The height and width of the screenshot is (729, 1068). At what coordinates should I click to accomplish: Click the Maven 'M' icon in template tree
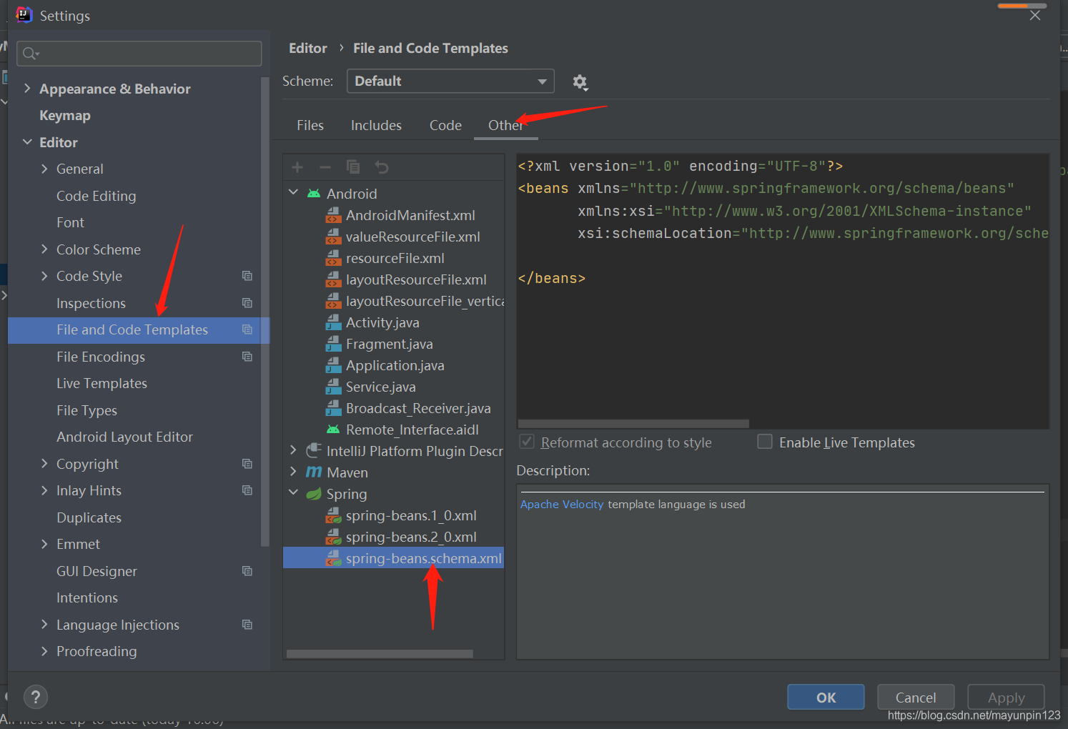pyautogui.click(x=314, y=472)
